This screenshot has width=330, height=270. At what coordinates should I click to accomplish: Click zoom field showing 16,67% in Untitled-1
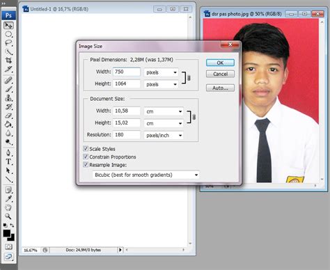coord(31,250)
